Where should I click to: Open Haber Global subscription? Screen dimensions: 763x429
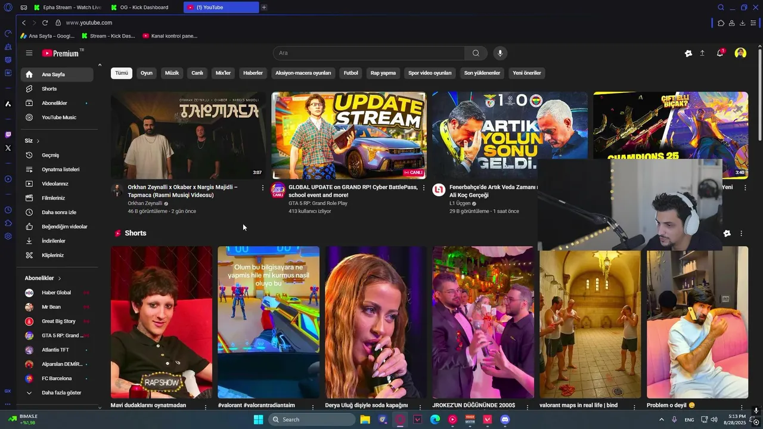click(x=57, y=293)
